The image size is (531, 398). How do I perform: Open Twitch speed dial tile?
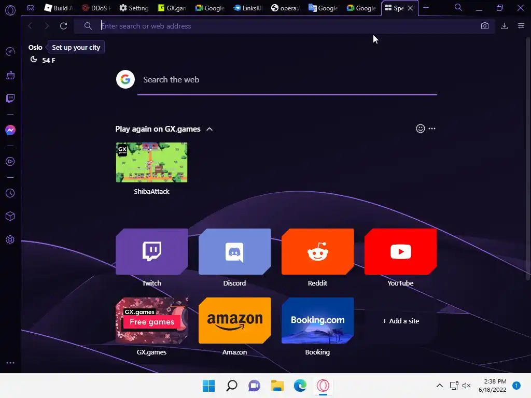click(152, 251)
